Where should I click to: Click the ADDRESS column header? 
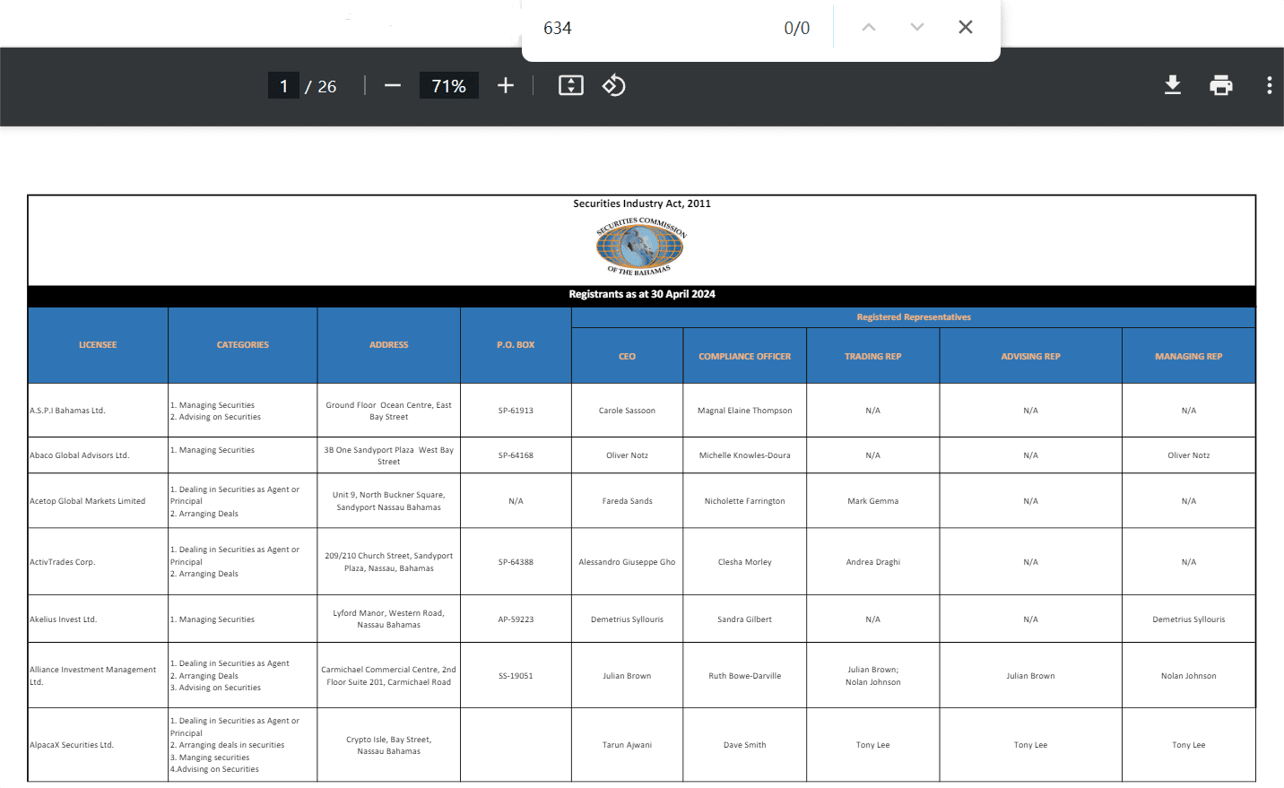(x=389, y=345)
